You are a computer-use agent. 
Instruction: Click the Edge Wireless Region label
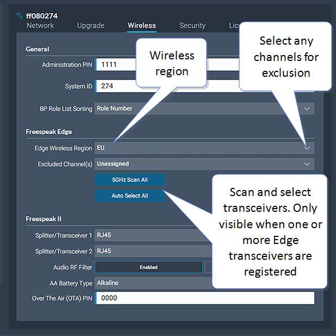pos(63,148)
